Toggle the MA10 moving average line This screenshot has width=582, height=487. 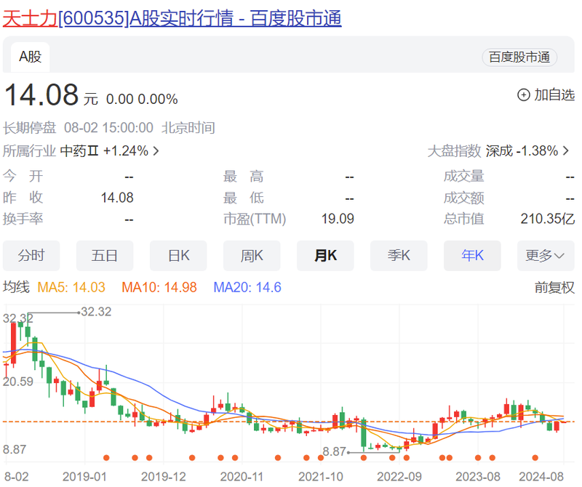(142, 288)
